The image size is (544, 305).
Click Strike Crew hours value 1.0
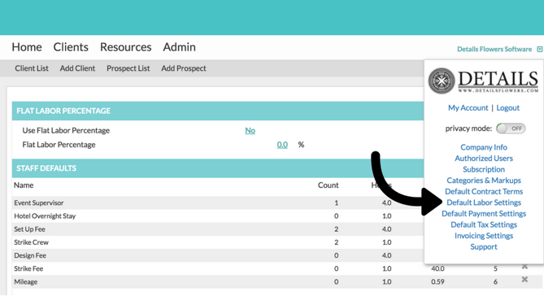point(386,242)
